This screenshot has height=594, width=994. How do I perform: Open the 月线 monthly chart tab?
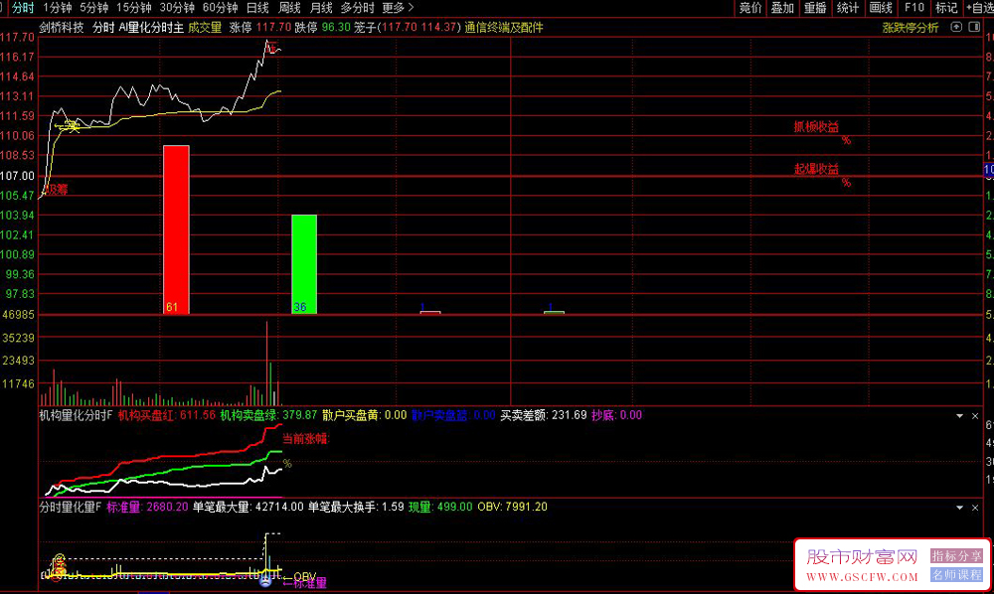[x=321, y=8]
